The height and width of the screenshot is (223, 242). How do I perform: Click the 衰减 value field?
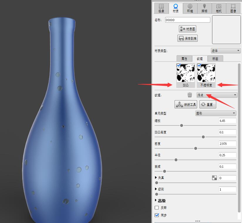click(x=228, y=166)
